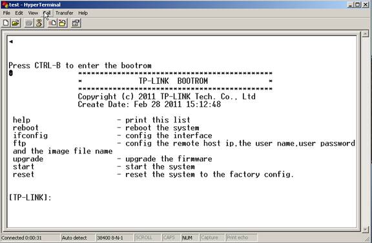Minimize the HyperTerminal window

click(350, 5)
